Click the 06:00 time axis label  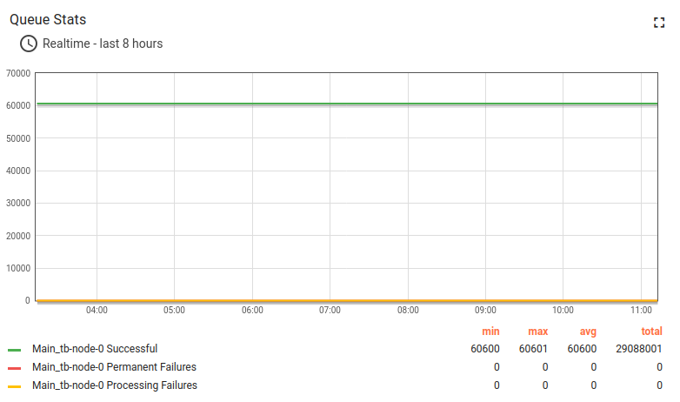click(252, 310)
